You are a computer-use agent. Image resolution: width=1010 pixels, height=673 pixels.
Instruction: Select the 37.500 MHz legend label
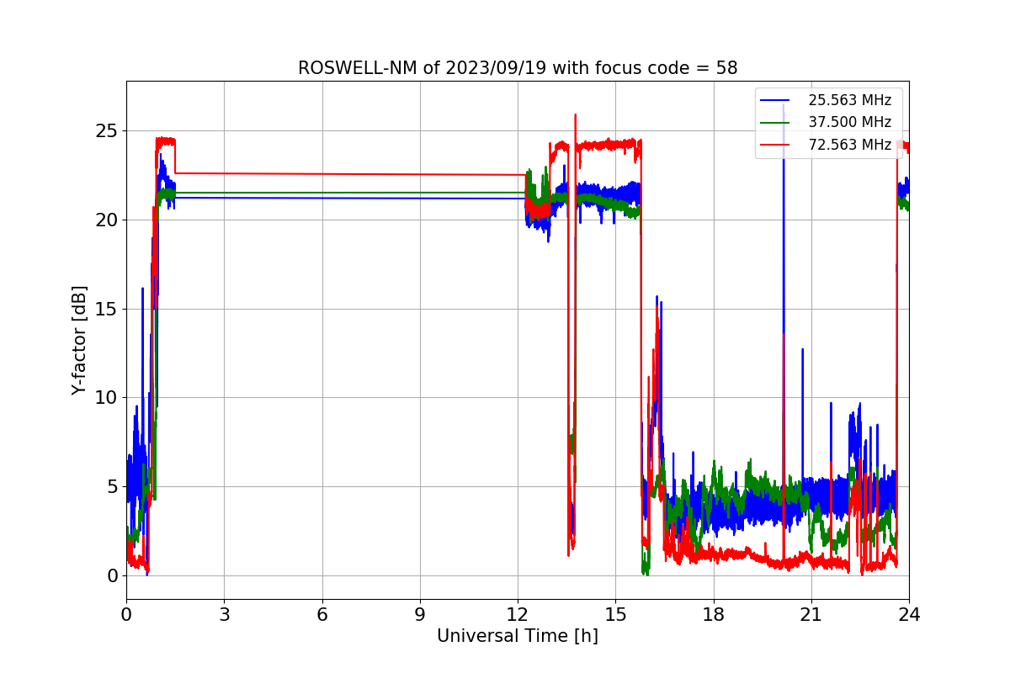pos(849,122)
